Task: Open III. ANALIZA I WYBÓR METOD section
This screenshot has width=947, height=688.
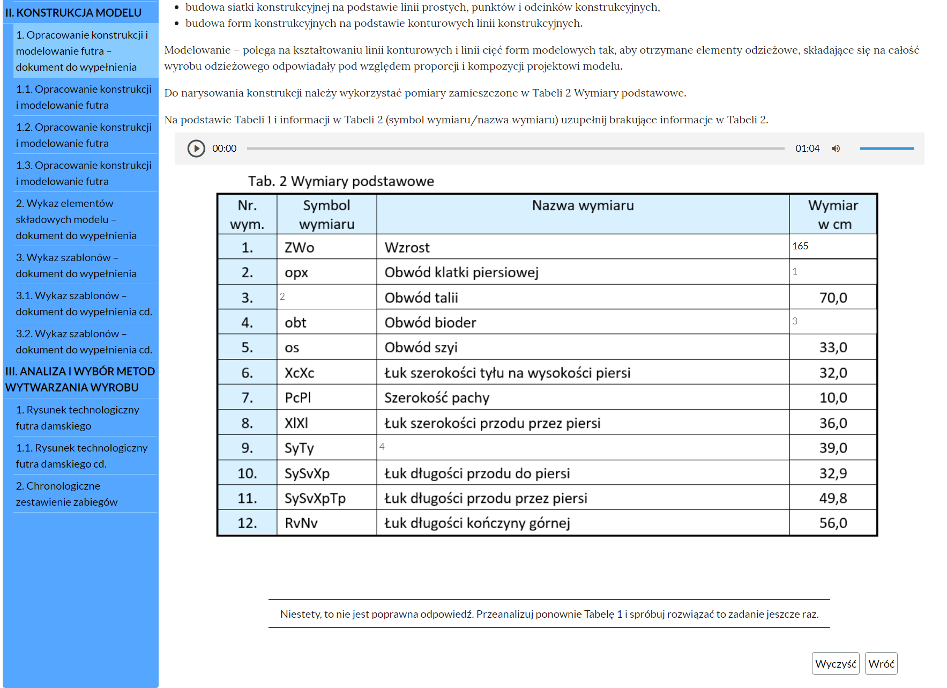Action: click(x=80, y=379)
